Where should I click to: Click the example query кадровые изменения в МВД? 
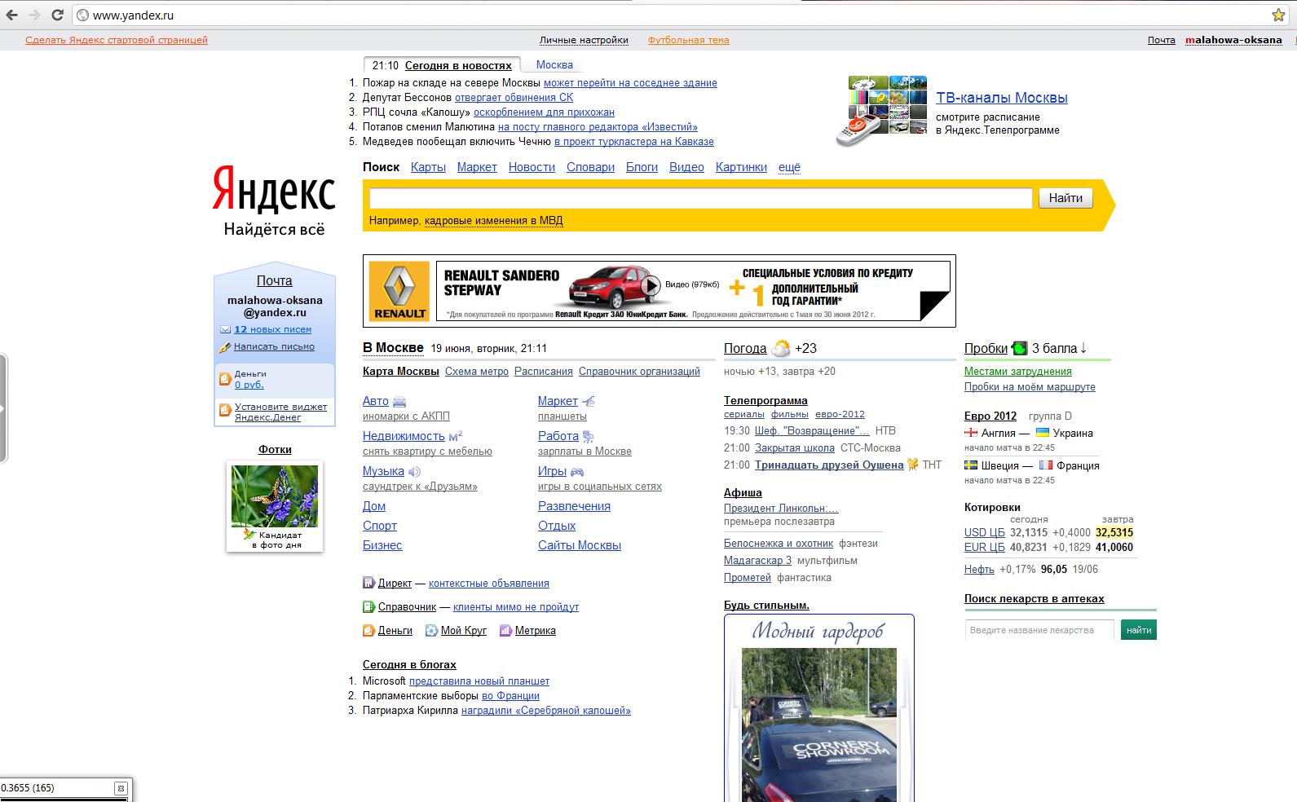pos(493,220)
